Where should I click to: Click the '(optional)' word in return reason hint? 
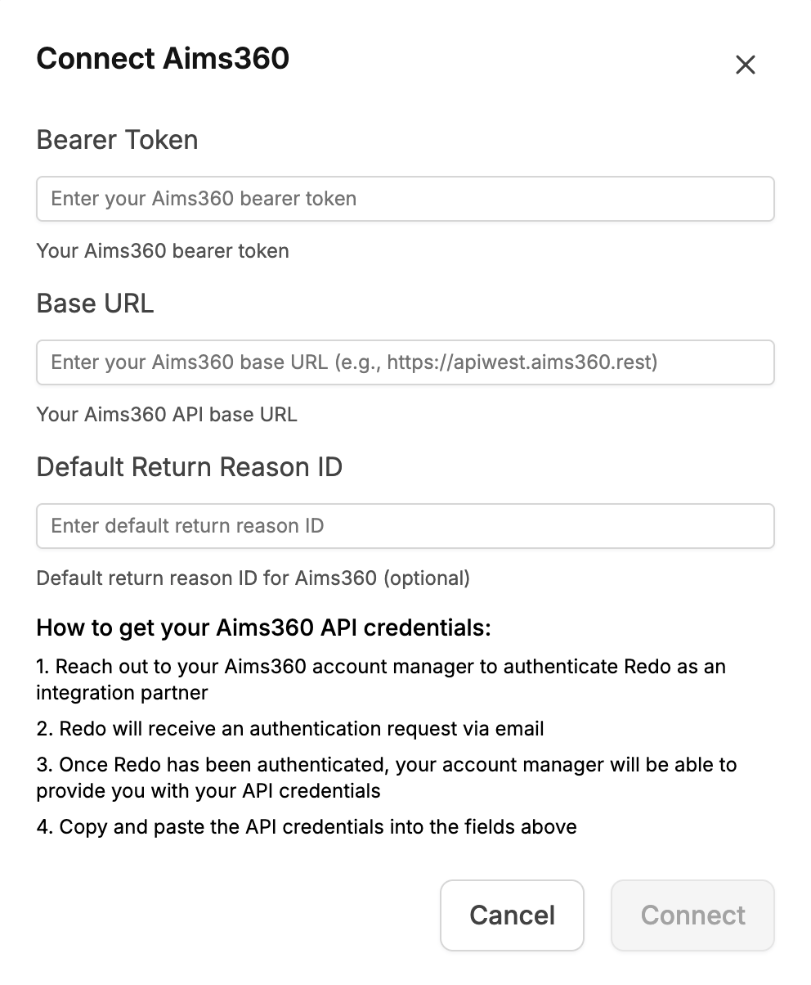coord(426,578)
